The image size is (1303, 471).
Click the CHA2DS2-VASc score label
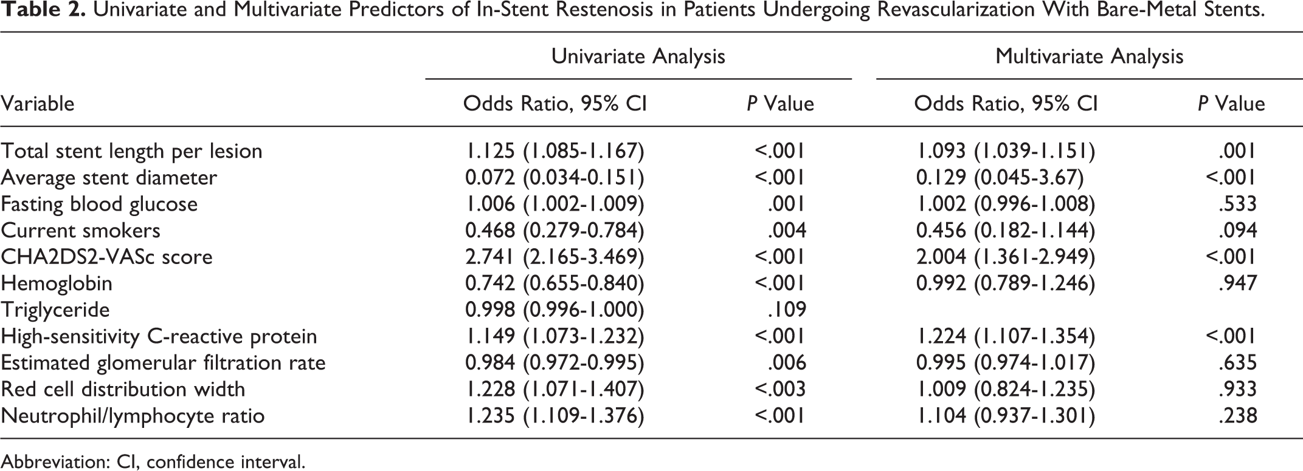tap(106, 257)
